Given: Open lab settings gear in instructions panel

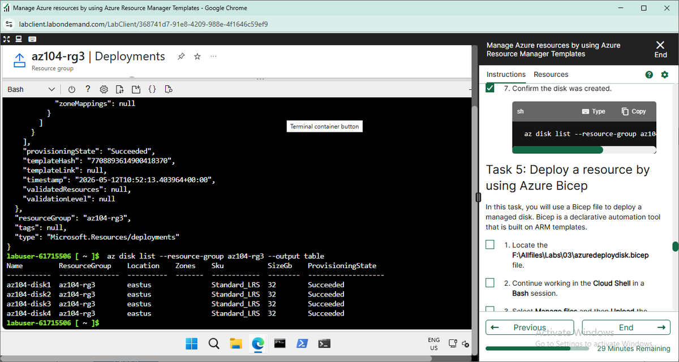Looking at the screenshot, I should pyautogui.click(x=665, y=75).
